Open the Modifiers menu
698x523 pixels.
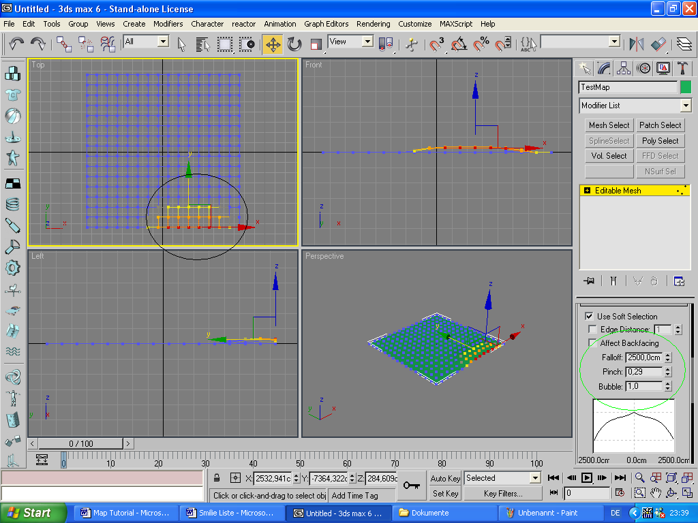coord(168,24)
